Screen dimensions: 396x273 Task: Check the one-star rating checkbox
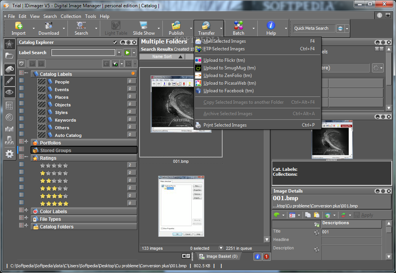[x=22, y=172]
